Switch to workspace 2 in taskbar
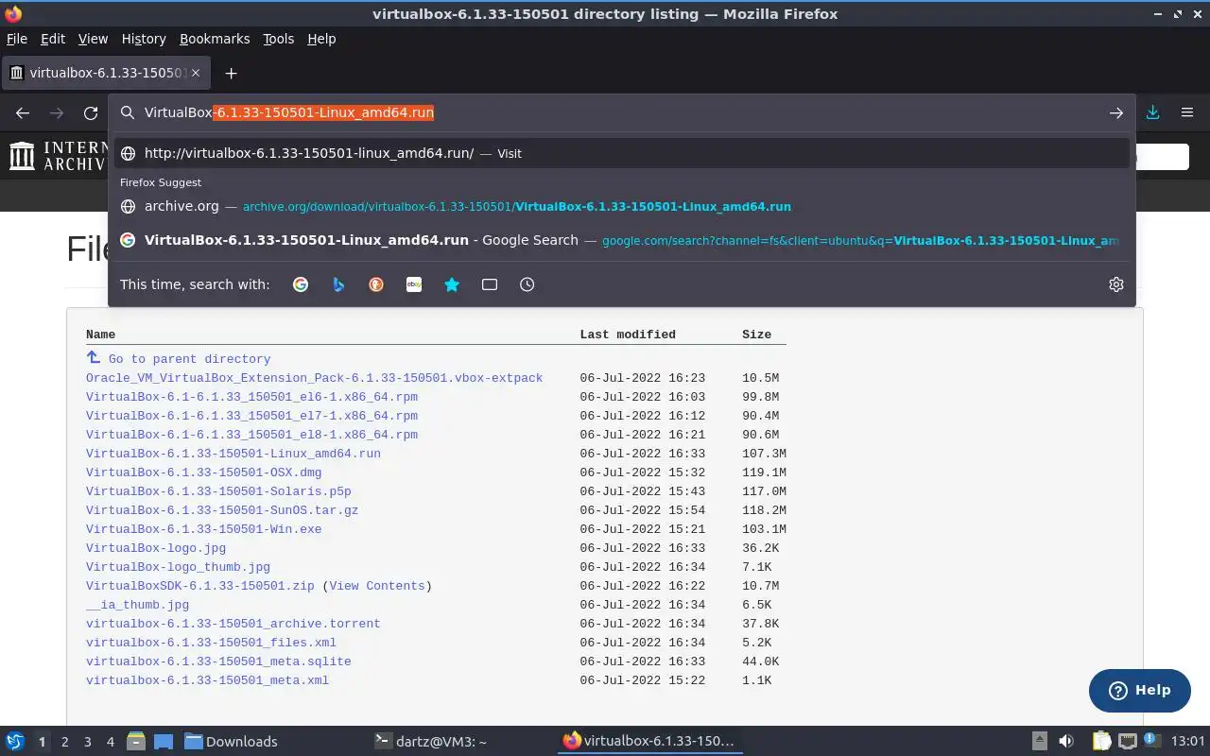This screenshot has width=1210, height=756. click(x=64, y=742)
